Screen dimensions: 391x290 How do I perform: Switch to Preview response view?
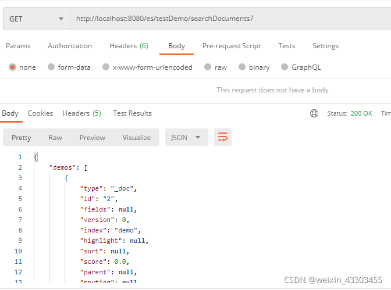click(x=93, y=138)
